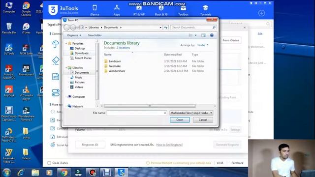This screenshot has width=315, height=177.
Task: Click the horizontal scrollbar in file list
Action: coord(150,106)
